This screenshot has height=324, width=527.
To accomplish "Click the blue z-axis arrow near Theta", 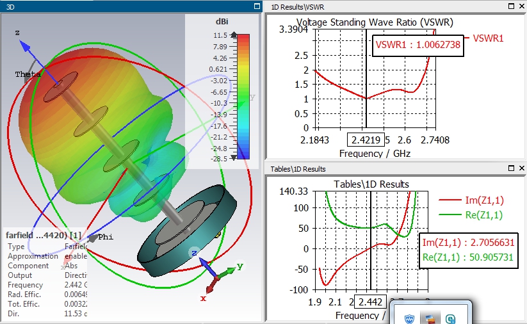I will pos(25,46).
